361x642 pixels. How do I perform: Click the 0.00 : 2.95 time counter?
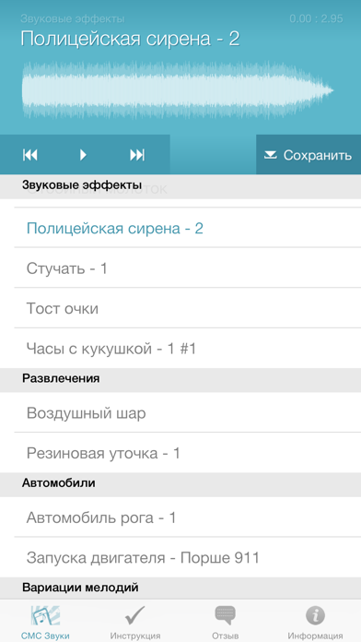click(316, 18)
